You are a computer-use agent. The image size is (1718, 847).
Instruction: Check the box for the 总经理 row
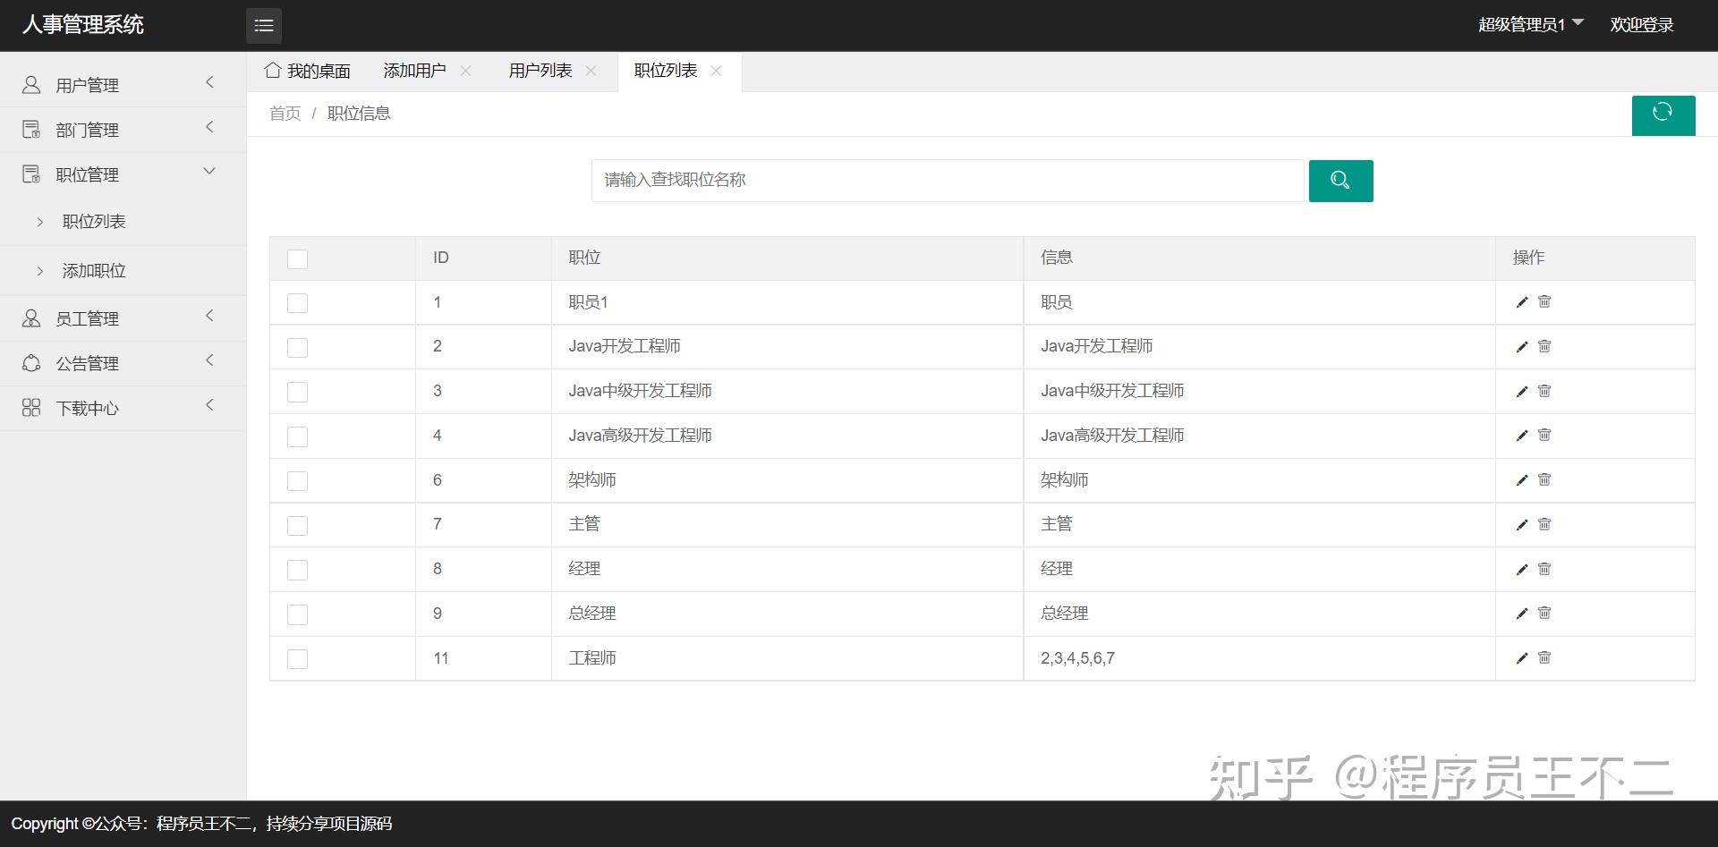(297, 614)
